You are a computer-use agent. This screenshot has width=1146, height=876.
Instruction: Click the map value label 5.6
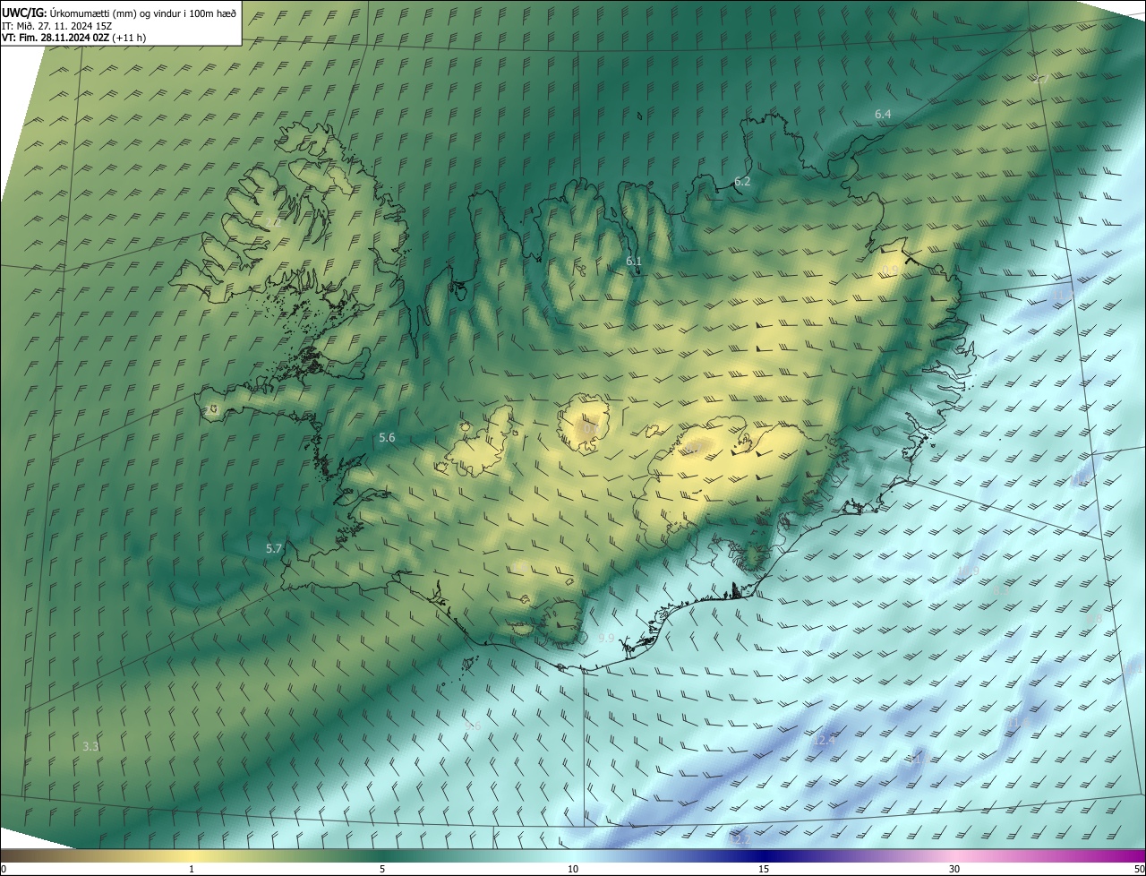point(387,437)
